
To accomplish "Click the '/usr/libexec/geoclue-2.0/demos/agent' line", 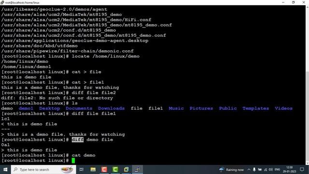I will 54,9.
